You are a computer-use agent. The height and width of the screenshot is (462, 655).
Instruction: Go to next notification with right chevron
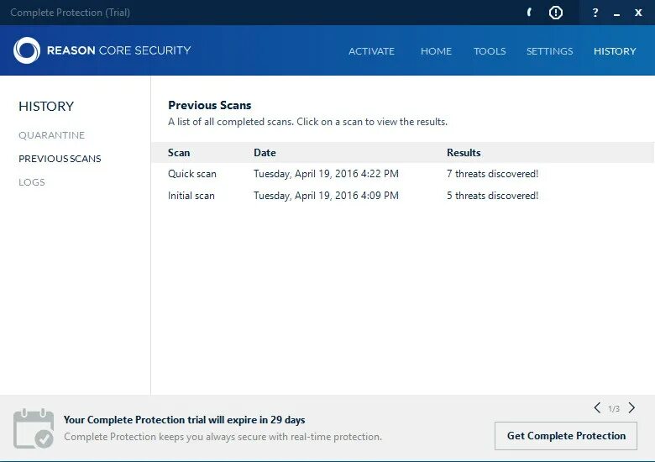click(x=631, y=407)
